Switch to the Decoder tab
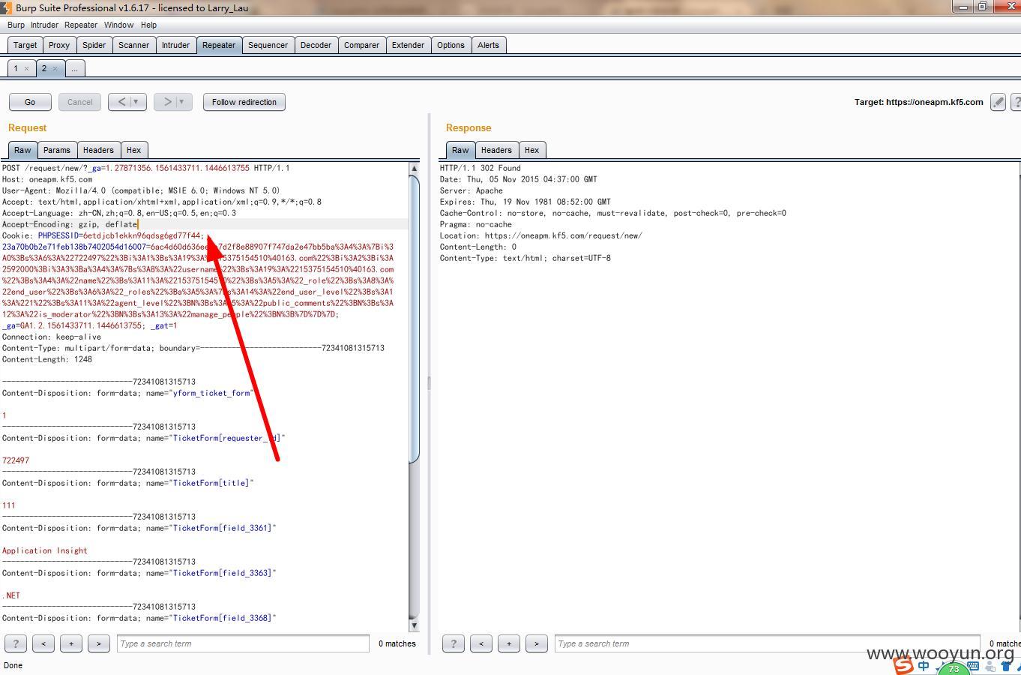This screenshot has width=1021, height=675. point(316,45)
